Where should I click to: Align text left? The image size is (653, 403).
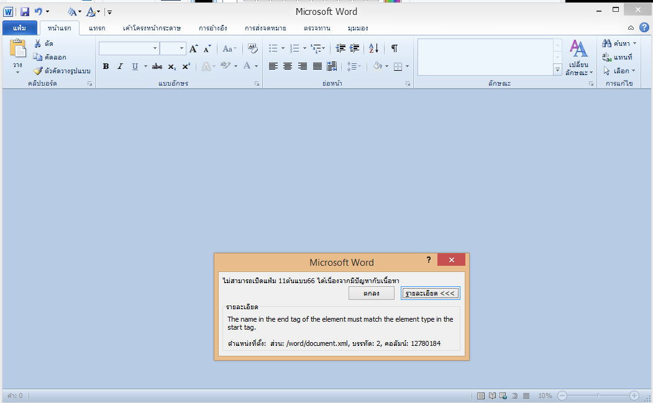(273, 66)
